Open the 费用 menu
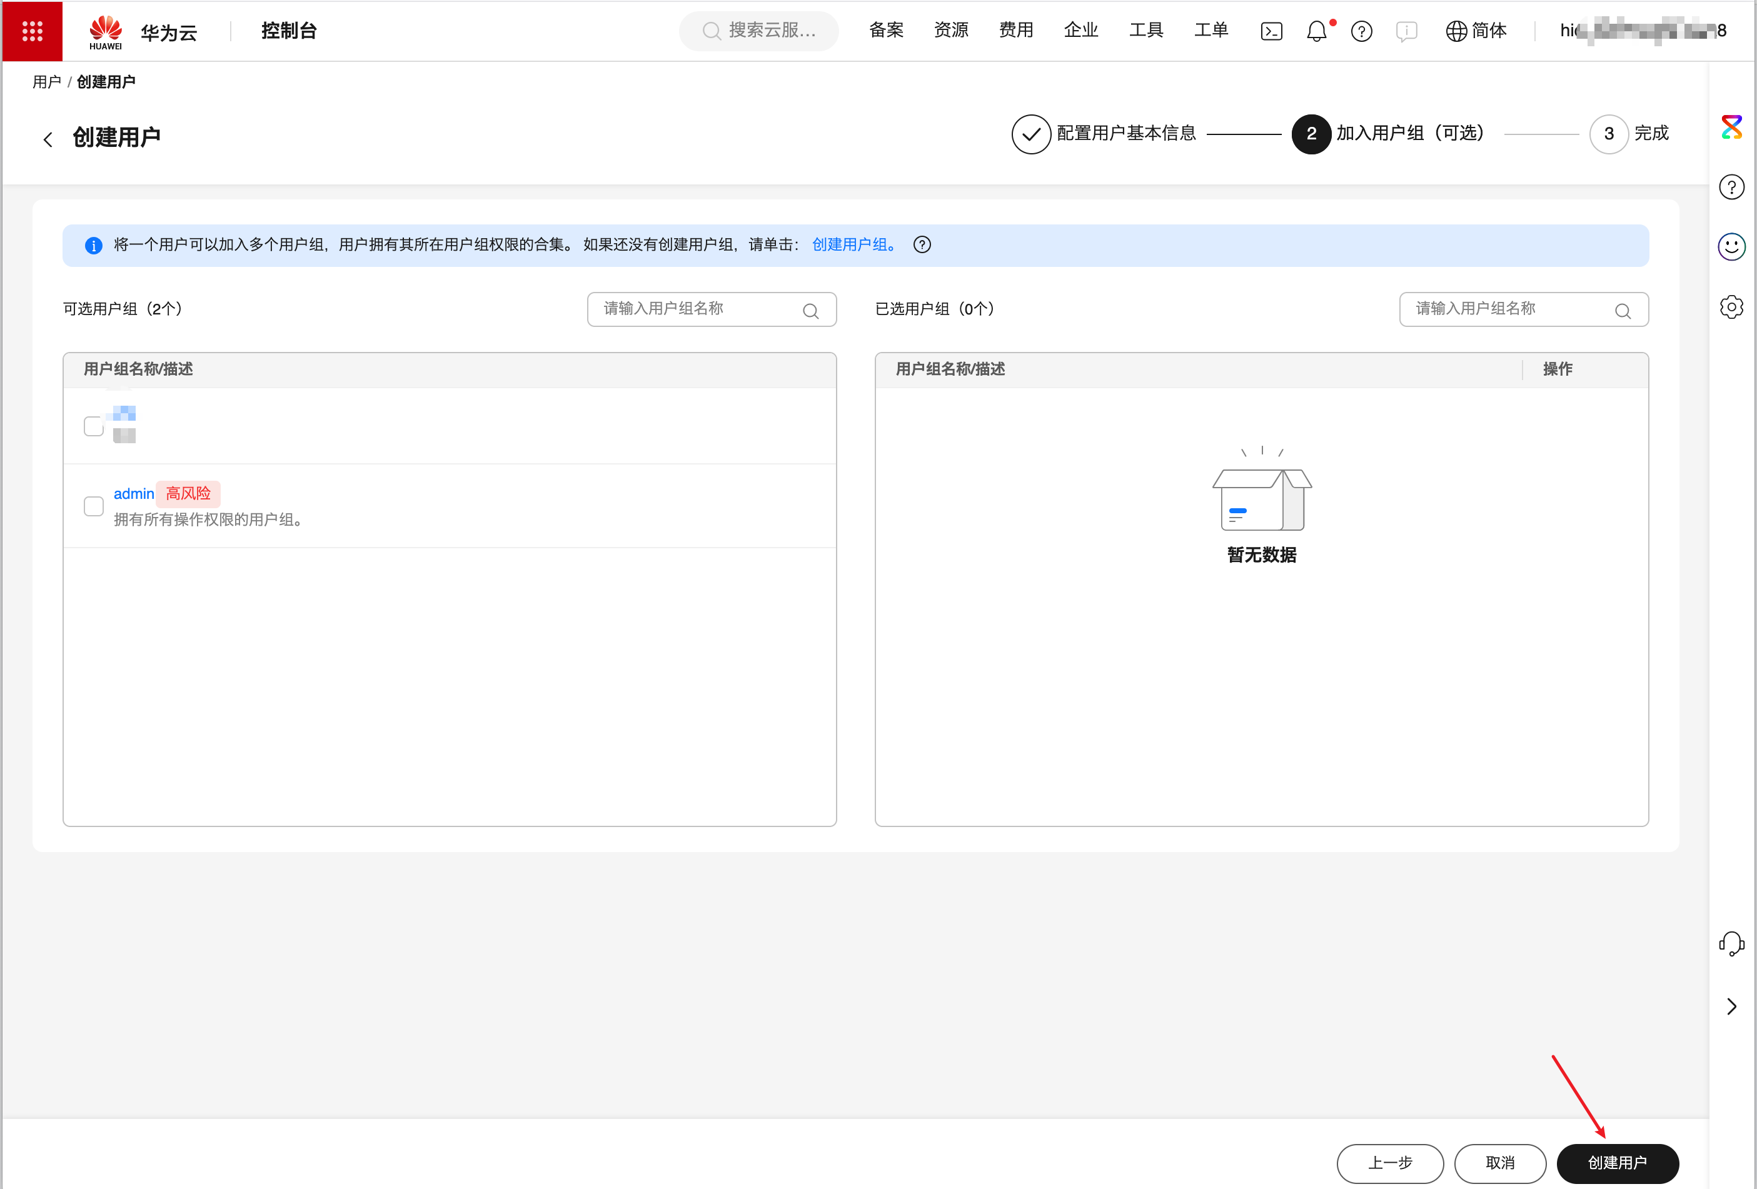The image size is (1757, 1189). (x=1015, y=30)
